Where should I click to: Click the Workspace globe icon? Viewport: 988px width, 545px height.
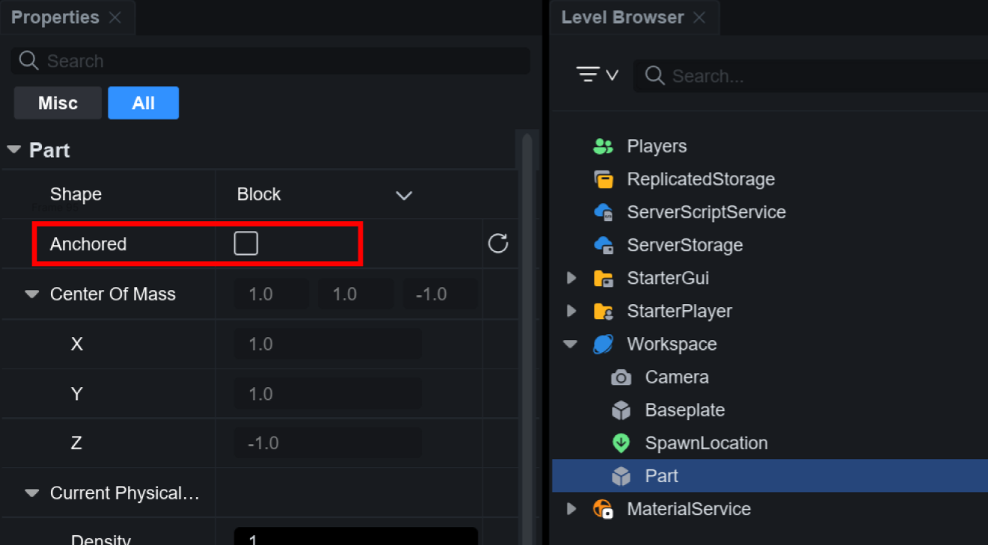(603, 344)
